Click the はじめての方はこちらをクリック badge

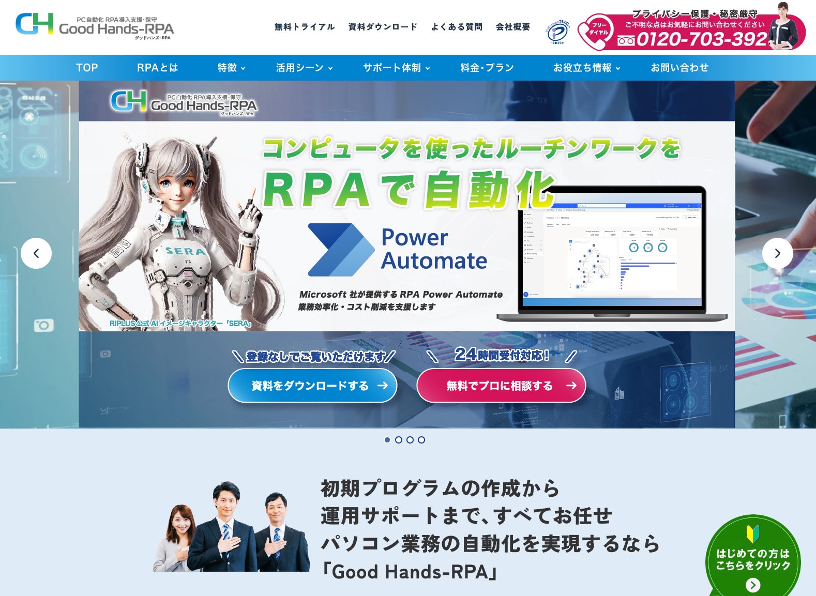click(753, 556)
